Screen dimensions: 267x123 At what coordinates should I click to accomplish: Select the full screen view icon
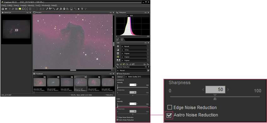[27, 9]
